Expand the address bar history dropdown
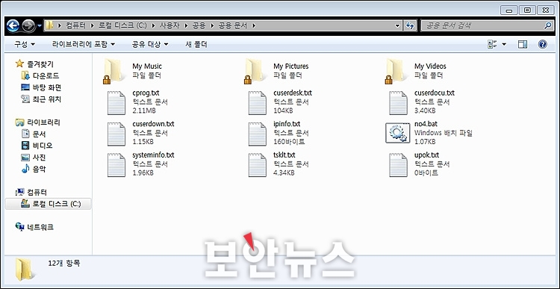The width and height of the screenshot is (560, 289). click(398, 25)
